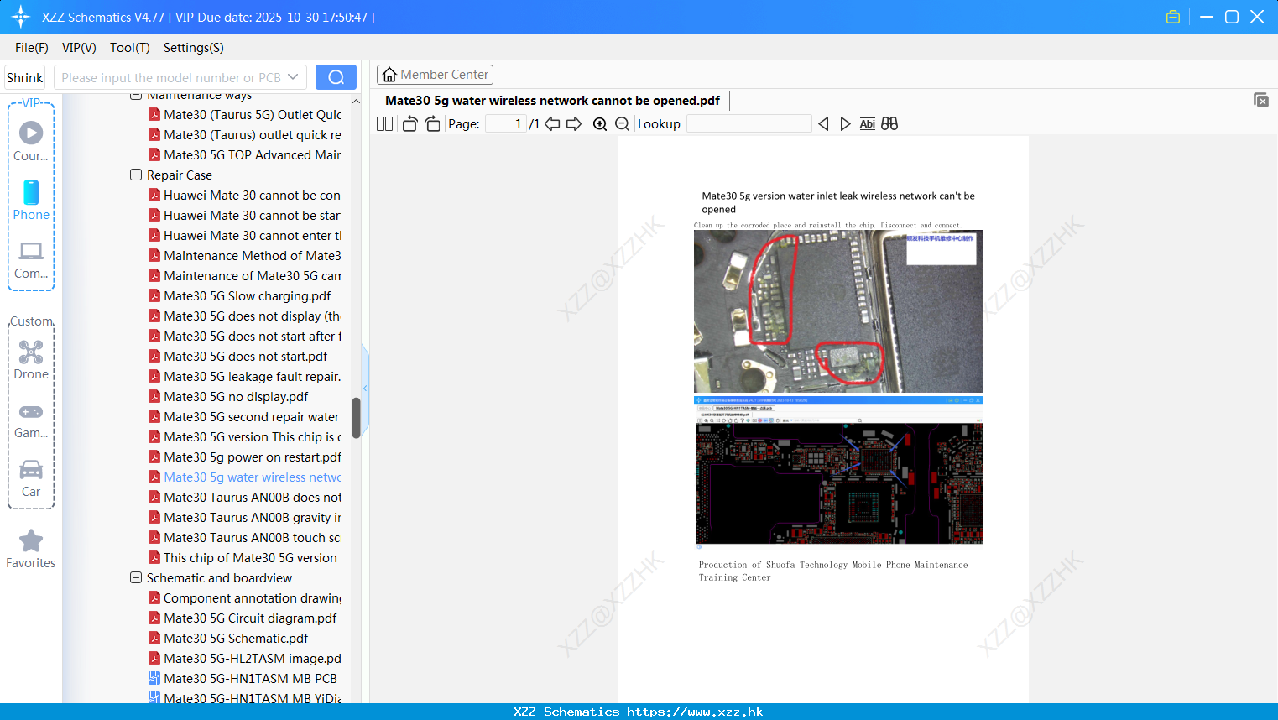Zoom out of the PDF
This screenshot has width=1278, height=720.
click(x=622, y=123)
